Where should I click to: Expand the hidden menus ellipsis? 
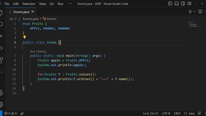point(70,4)
